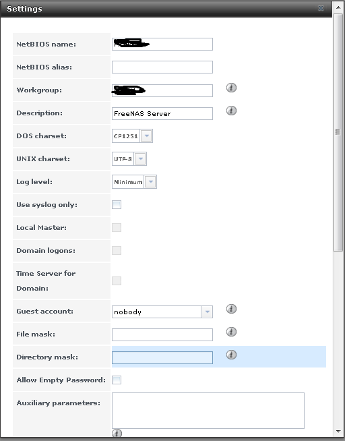Click into the File mask field

pos(162,334)
